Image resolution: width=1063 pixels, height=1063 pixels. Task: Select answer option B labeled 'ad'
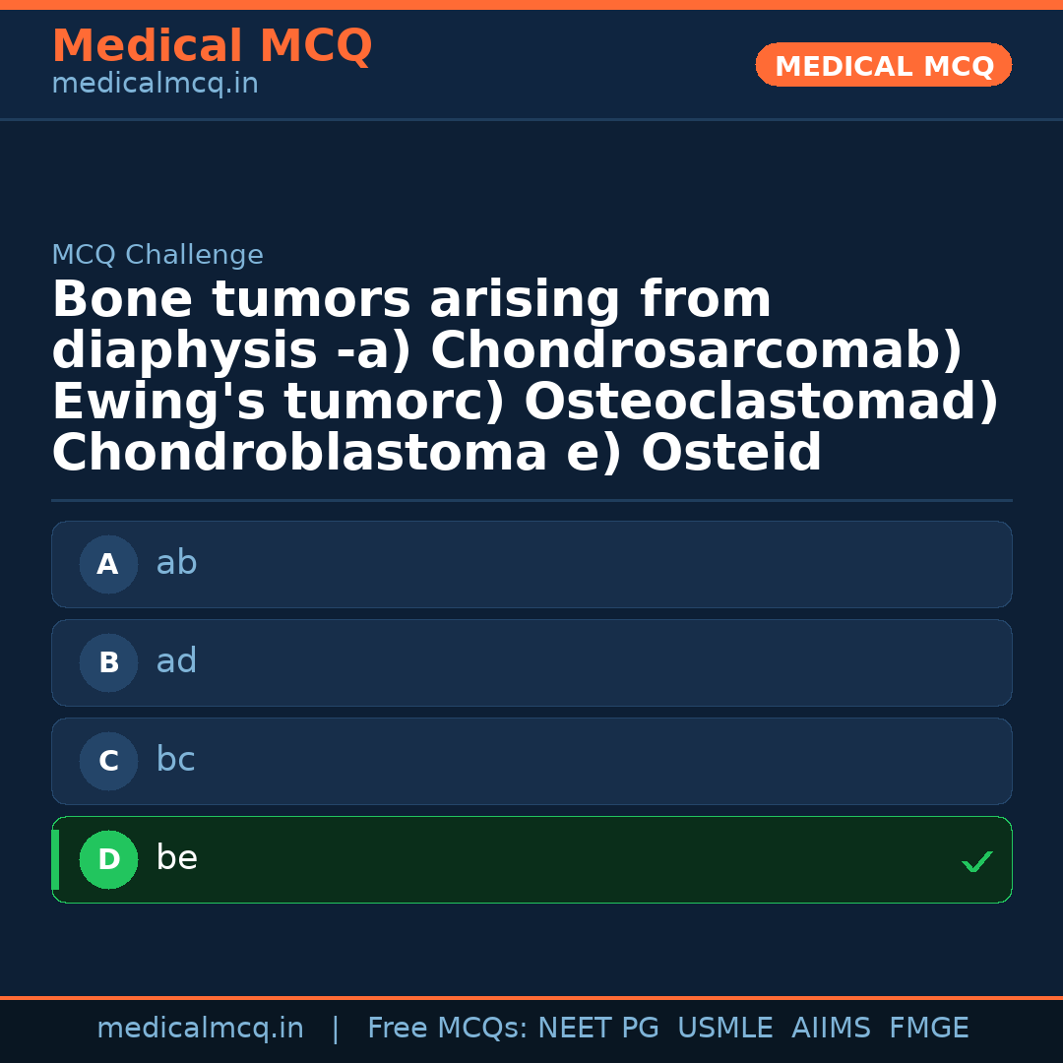tap(531, 662)
